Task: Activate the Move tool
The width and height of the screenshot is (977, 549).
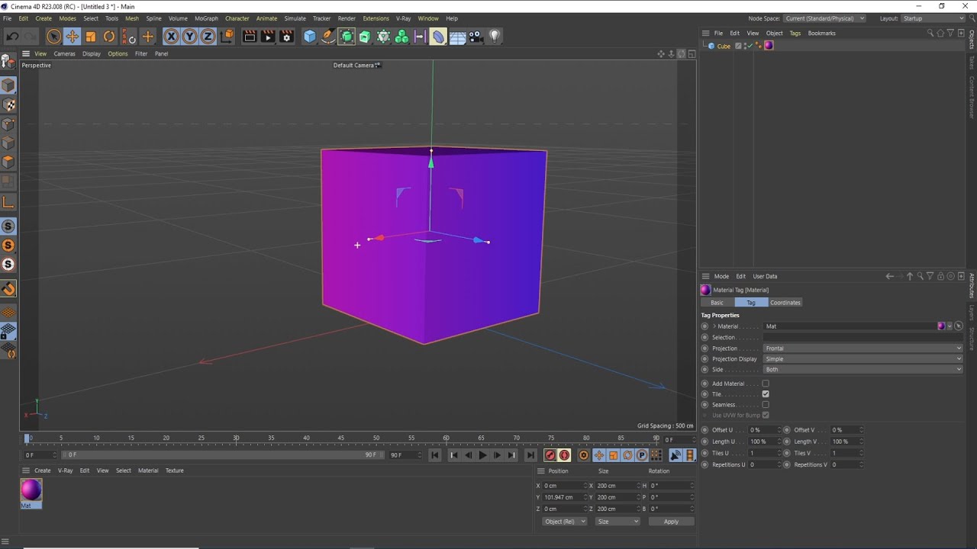Action: [72, 37]
